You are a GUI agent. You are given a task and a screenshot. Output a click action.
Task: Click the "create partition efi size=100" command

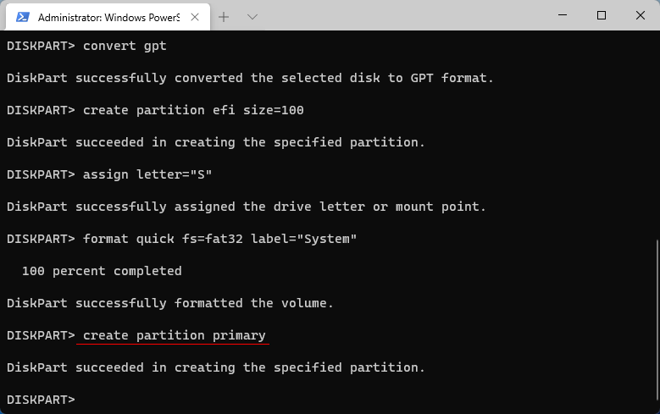tap(193, 110)
